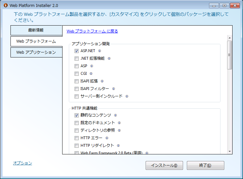
Task: Click info icon next to HTTP エラー
Action: click(107, 138)
